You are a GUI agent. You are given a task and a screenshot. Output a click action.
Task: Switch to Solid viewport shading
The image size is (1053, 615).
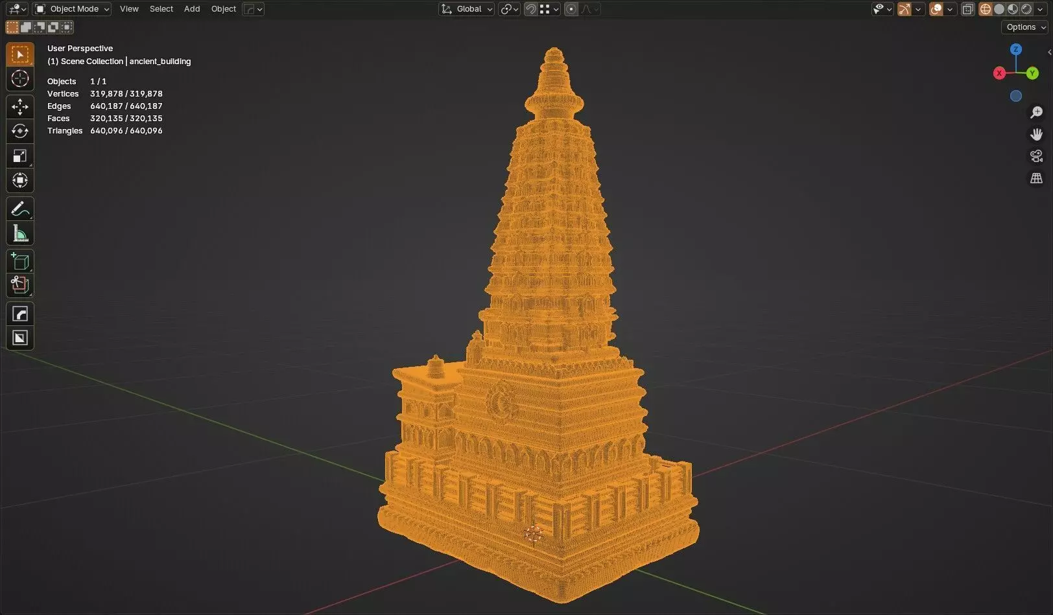(999, 9)
